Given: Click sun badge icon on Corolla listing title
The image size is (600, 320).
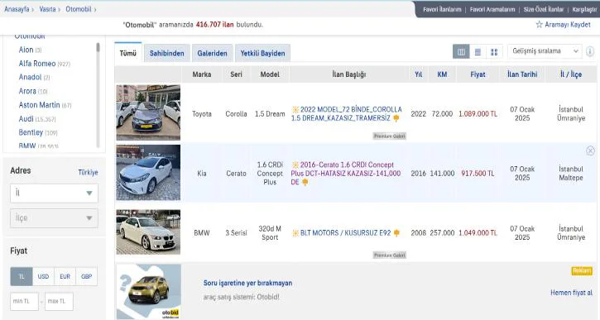Looking at the screenshot, I should pyautogui.click(x=295, y=110).
